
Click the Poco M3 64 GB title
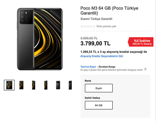109,11
